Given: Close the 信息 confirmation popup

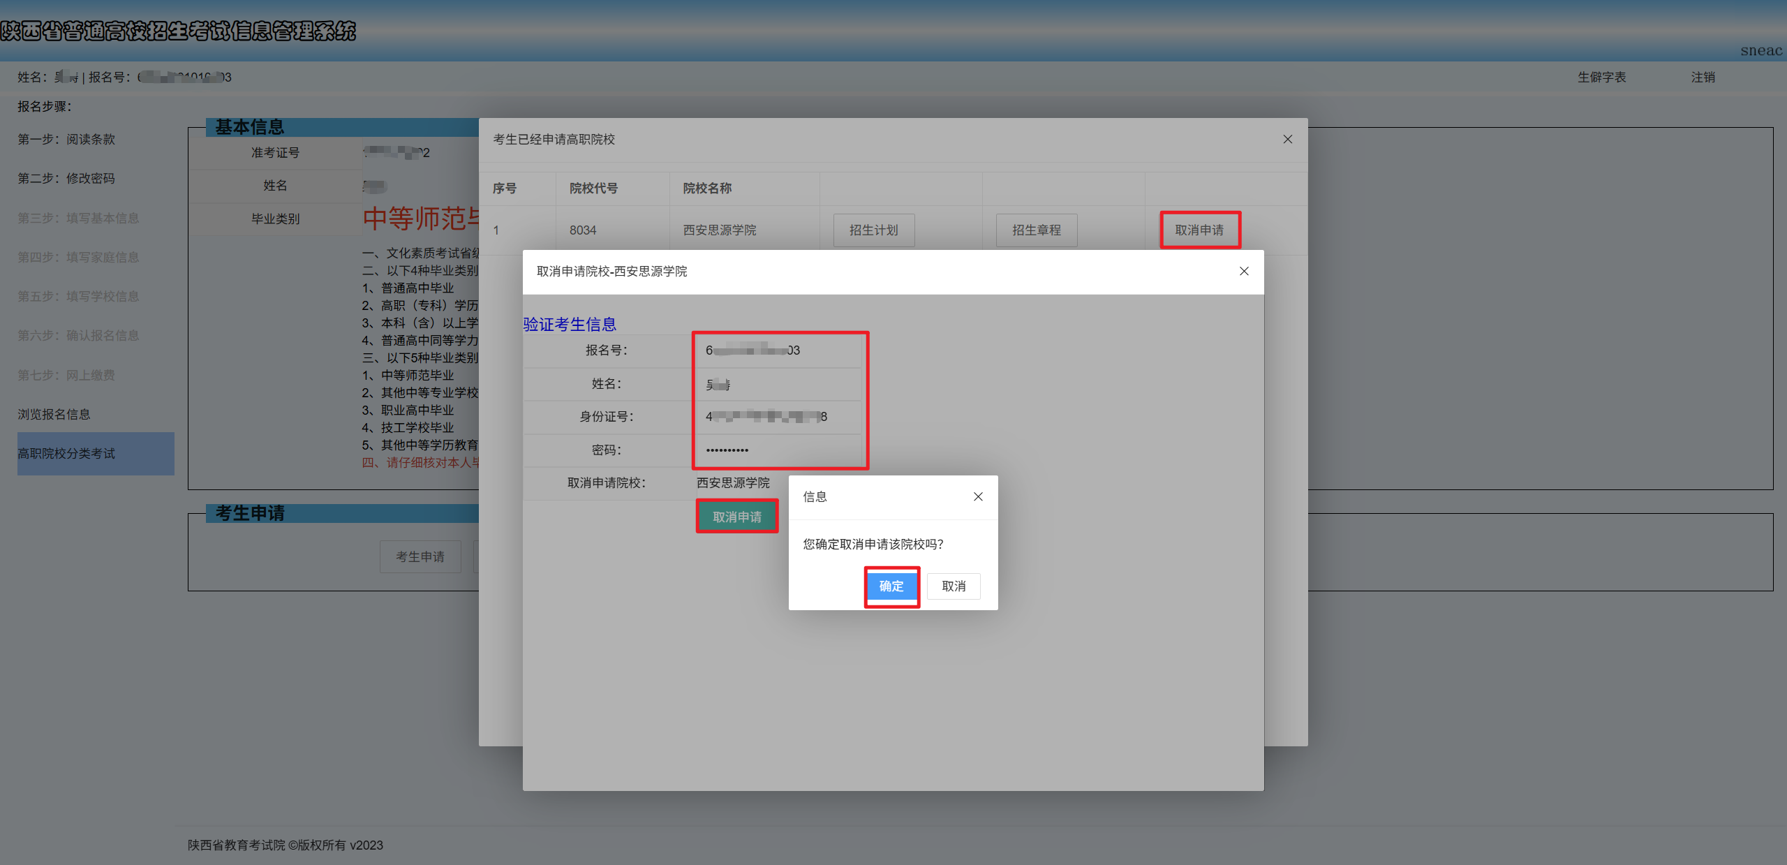Looking at the screenshot, I should coord(978,496).
